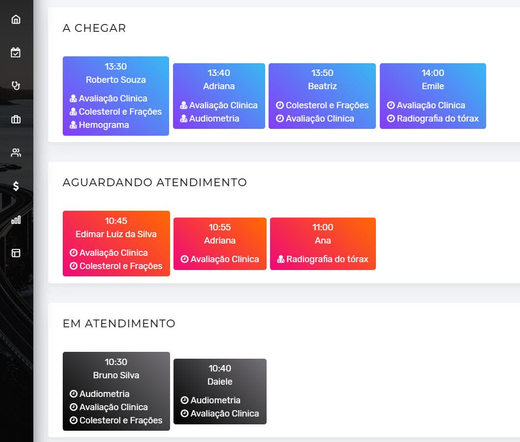520x442 pixels.
Task: Select Ana's 11:00 card in AGUARDANDO ATENDIMENTO
Action: 322,244
